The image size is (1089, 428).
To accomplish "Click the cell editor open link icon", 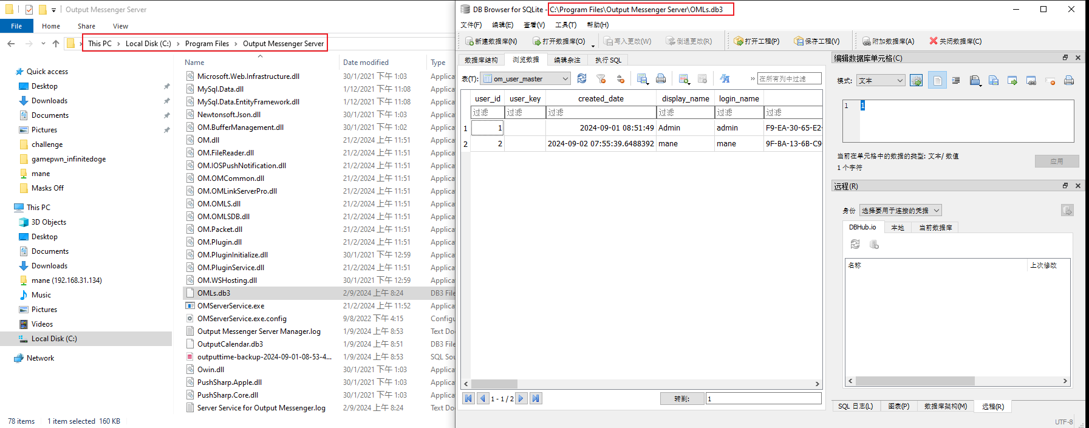I will (1031, 80).
